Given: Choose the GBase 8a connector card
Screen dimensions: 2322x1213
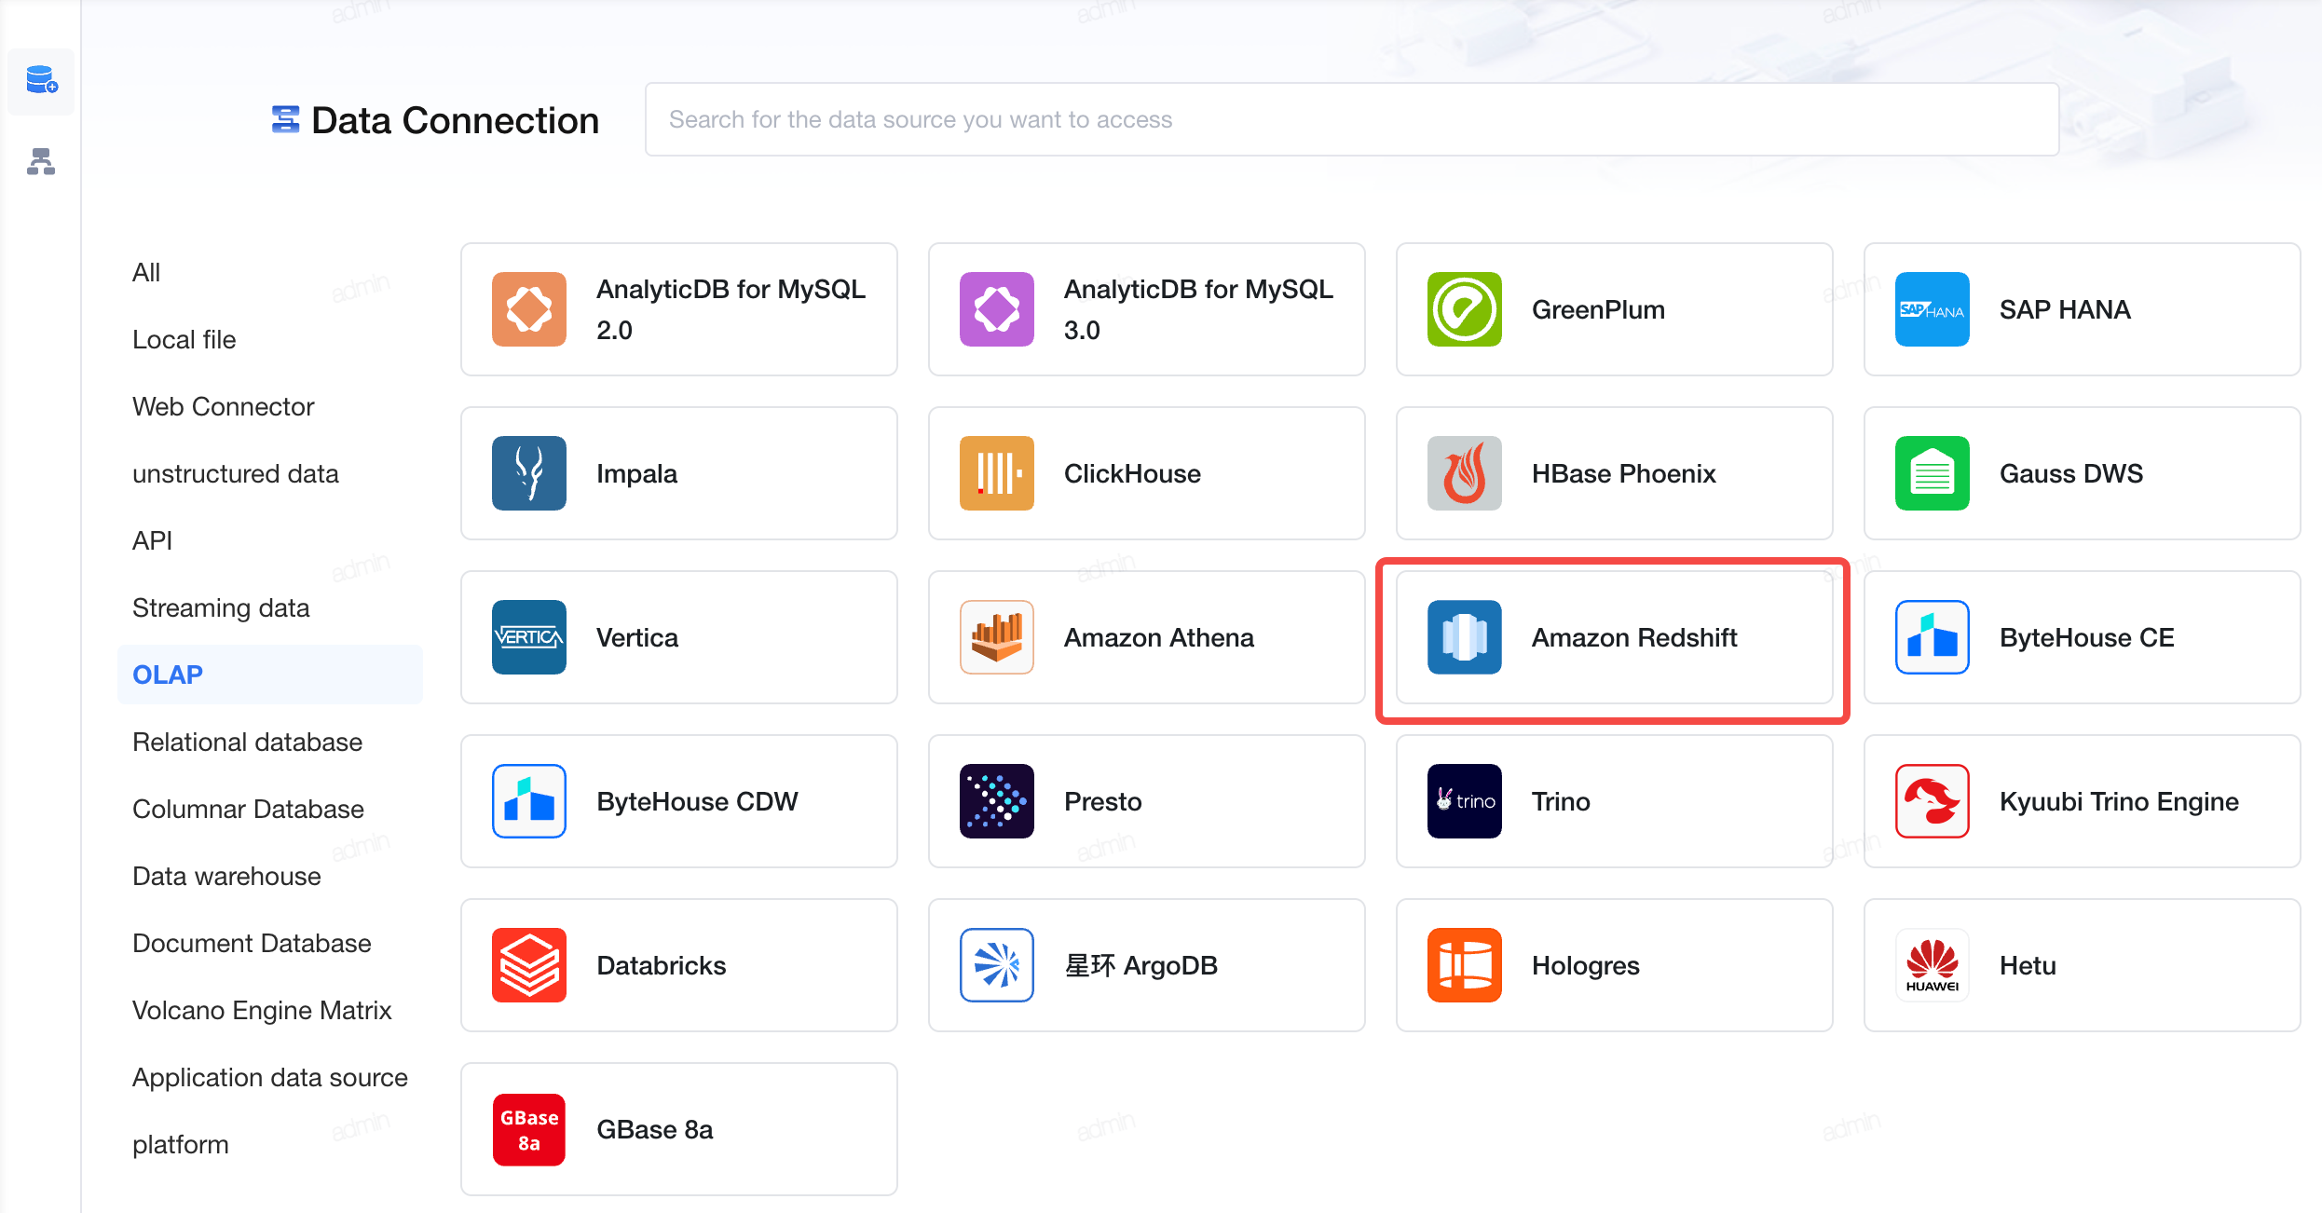Looking at the screenshot, I should [x=678, y=1129].
